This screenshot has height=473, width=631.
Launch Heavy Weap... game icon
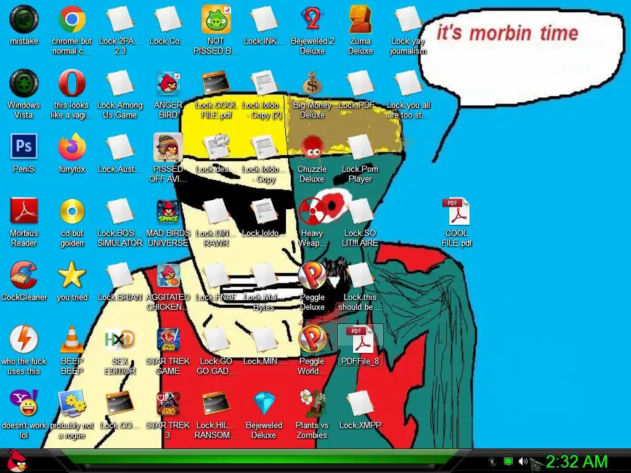point(312,211)
